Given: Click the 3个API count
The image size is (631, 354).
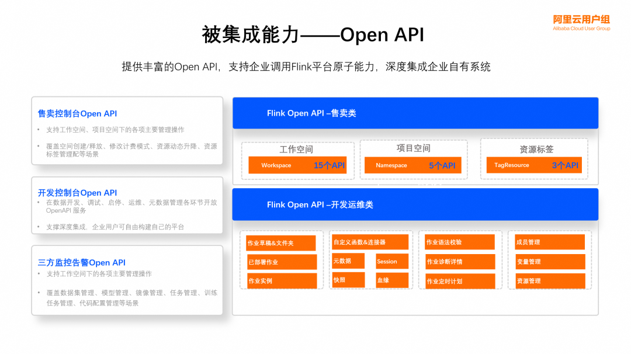Looking at the screenshot, I should (x=565, y=165).
